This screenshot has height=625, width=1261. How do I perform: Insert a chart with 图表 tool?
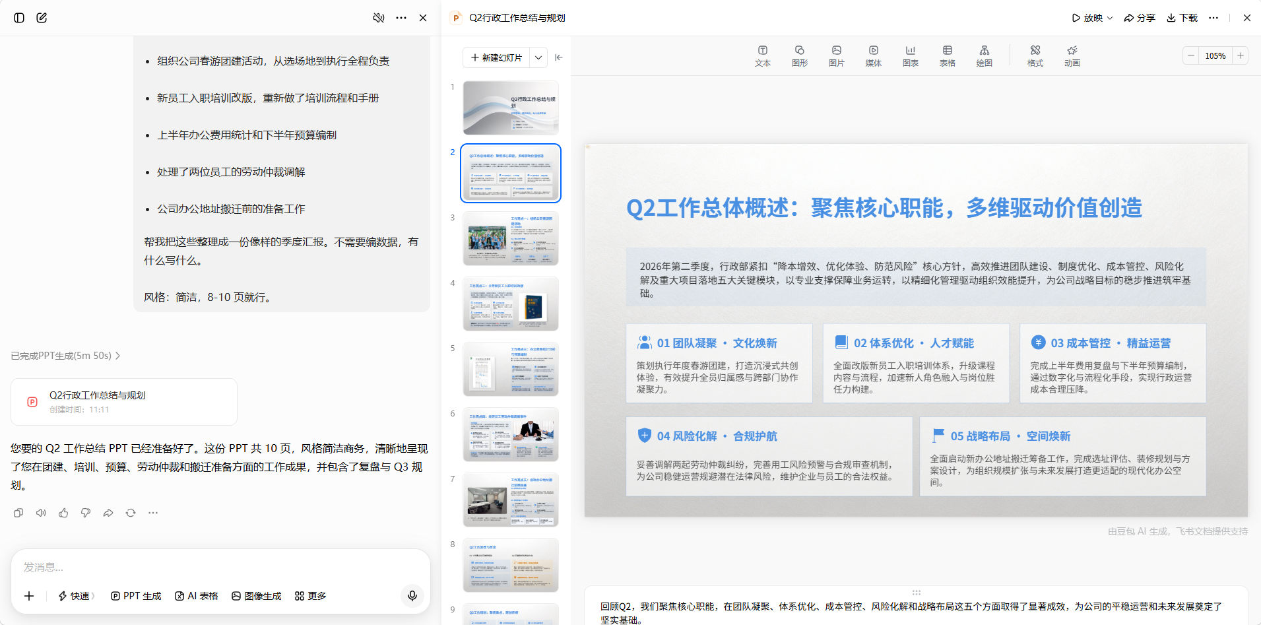click(911, 56)
